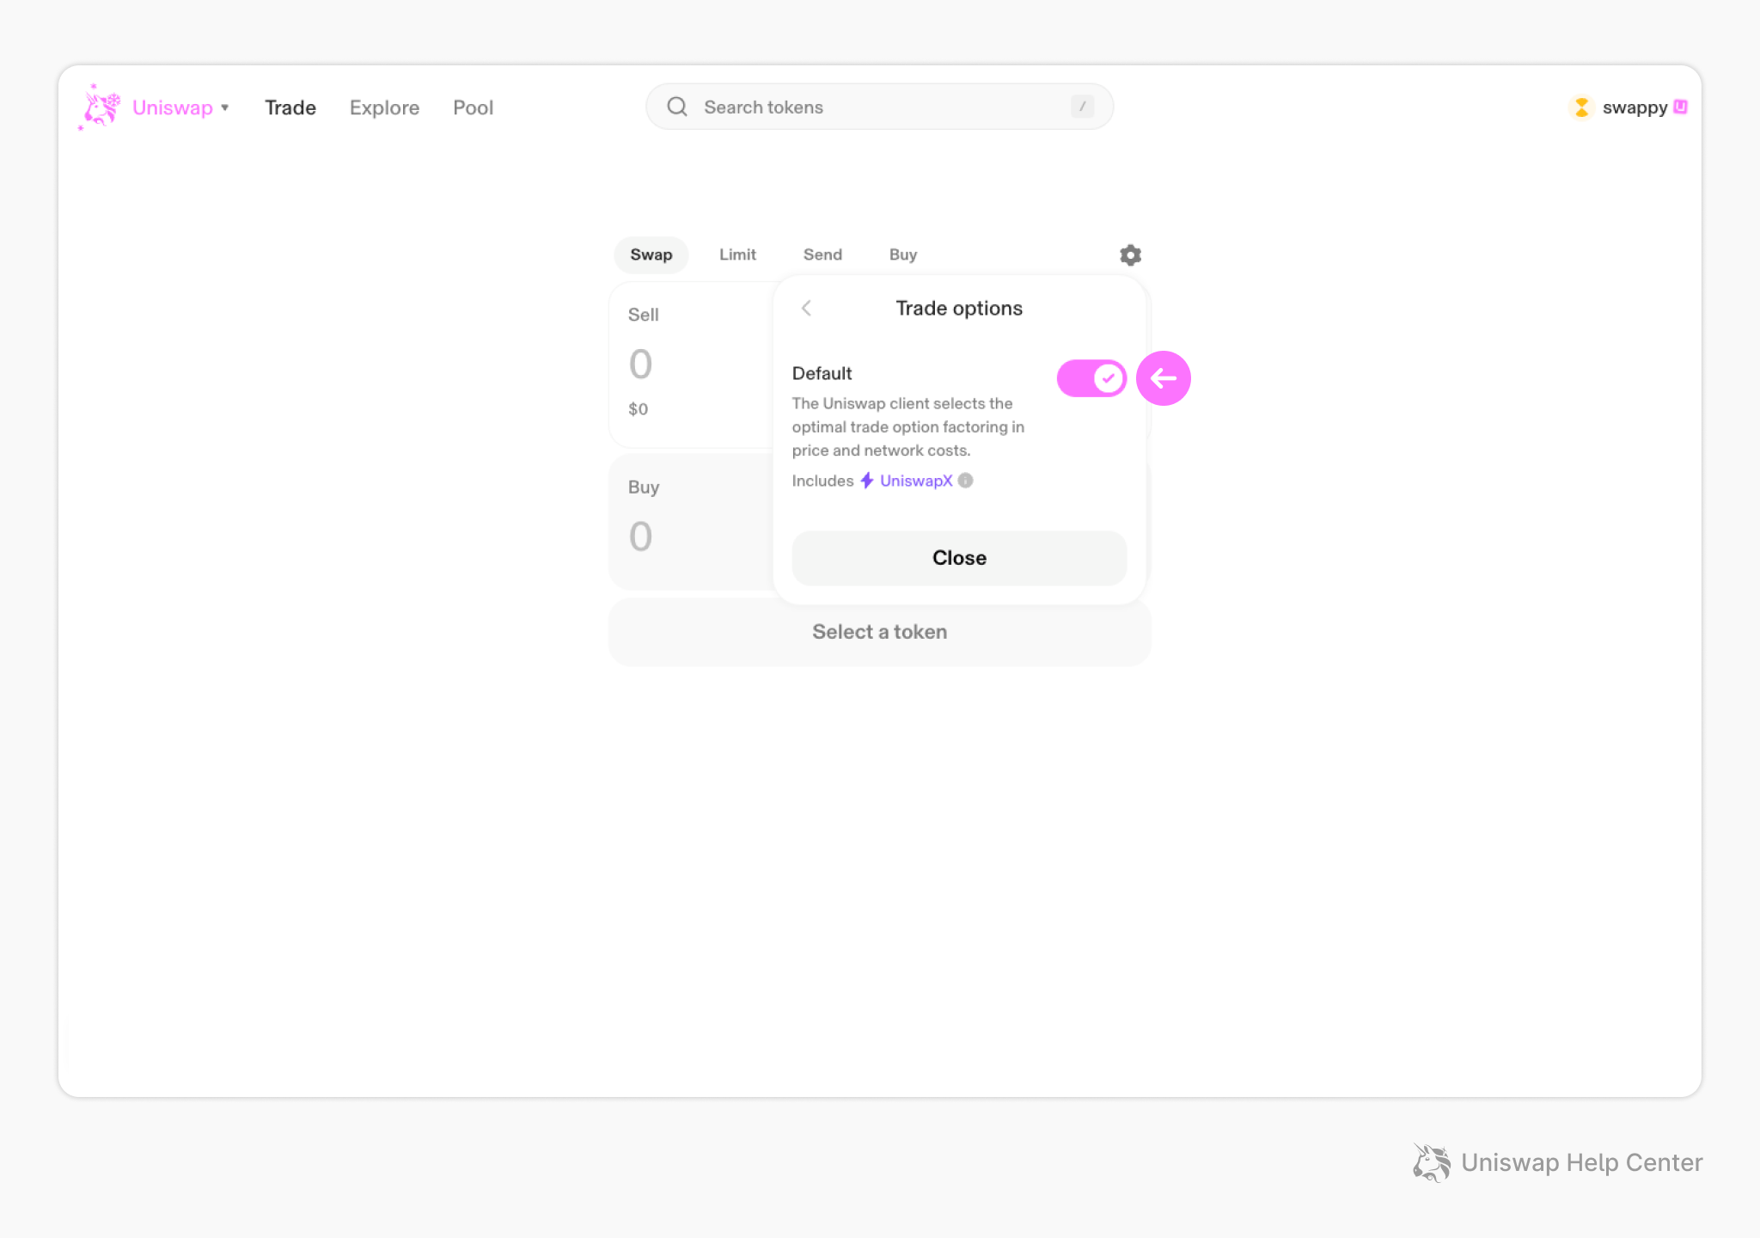The width and height of the screenshot is (1760, 1238).
Task: Open the UniswapX link
Action: [x=916, y=481]
